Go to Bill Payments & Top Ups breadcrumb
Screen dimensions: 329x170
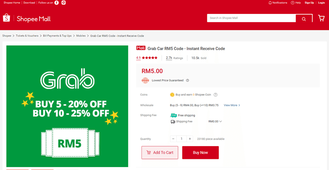tap(57, 36)
